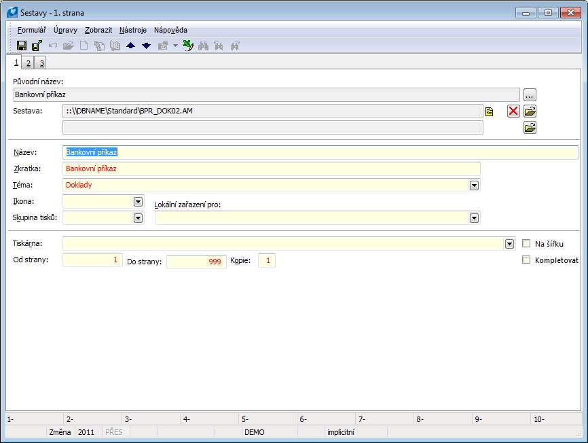Screen dimensions: 588x443
Task: Expand the Ikona dropdown
Action: pos(138,201)
